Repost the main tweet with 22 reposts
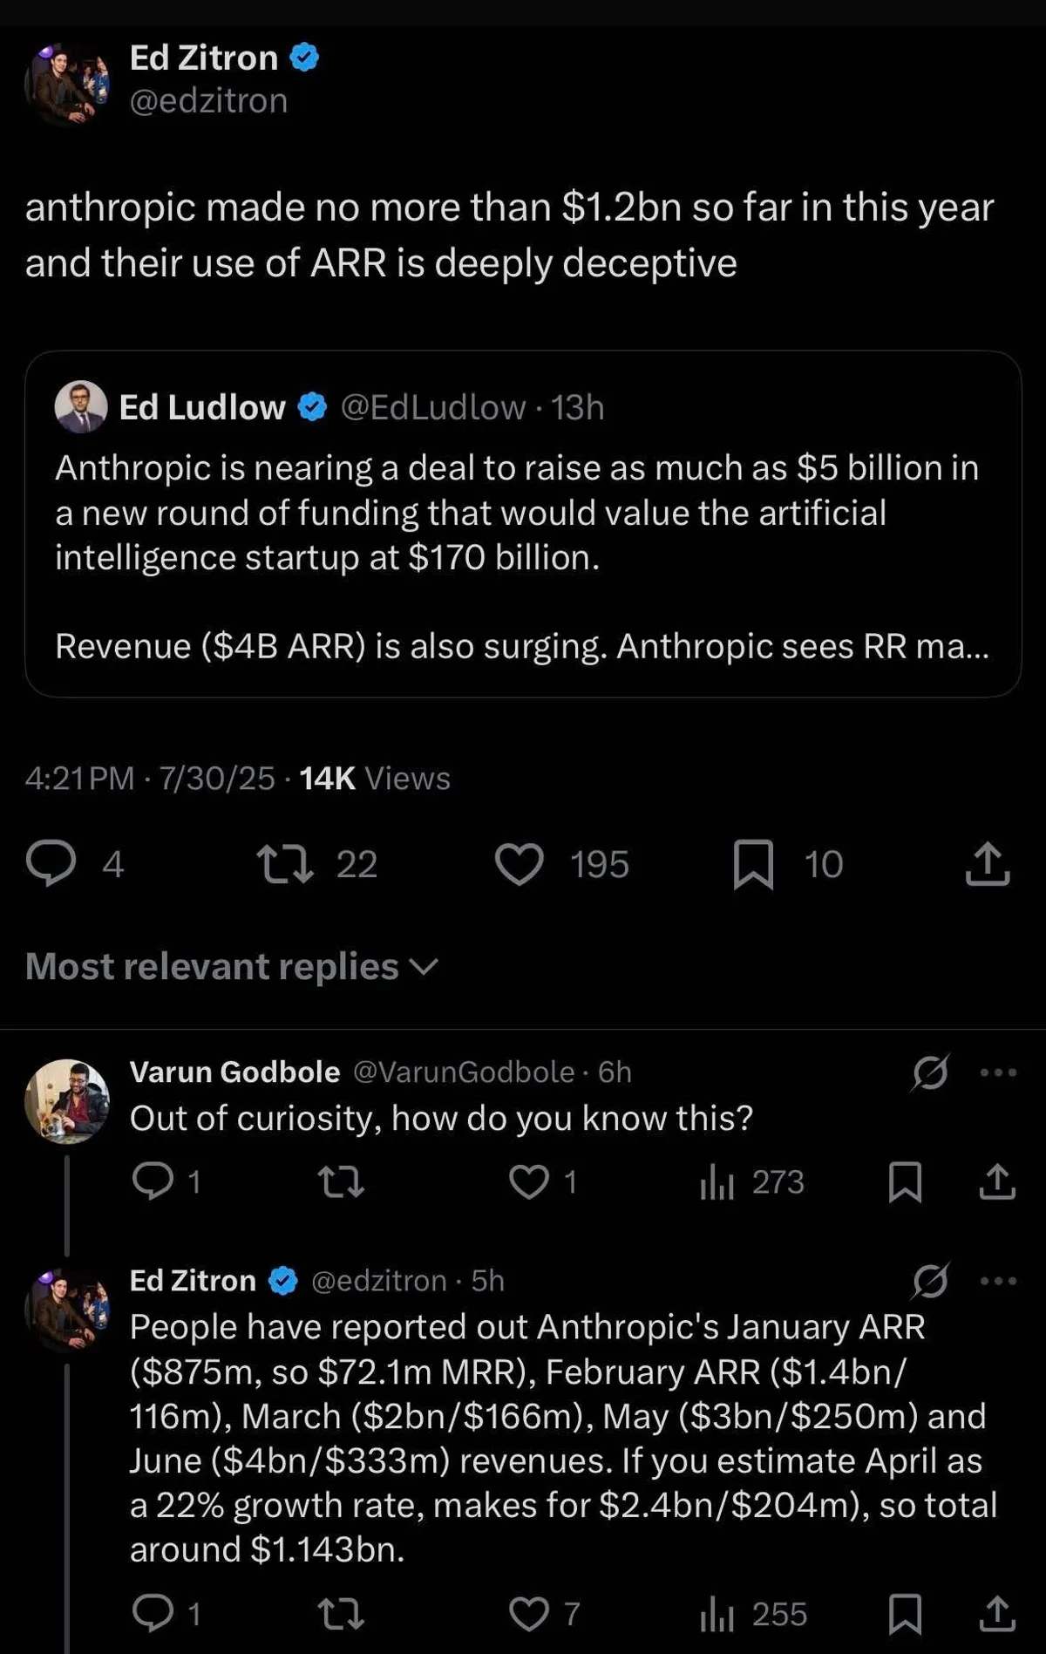1046x1654 pixels. [285, 863]
